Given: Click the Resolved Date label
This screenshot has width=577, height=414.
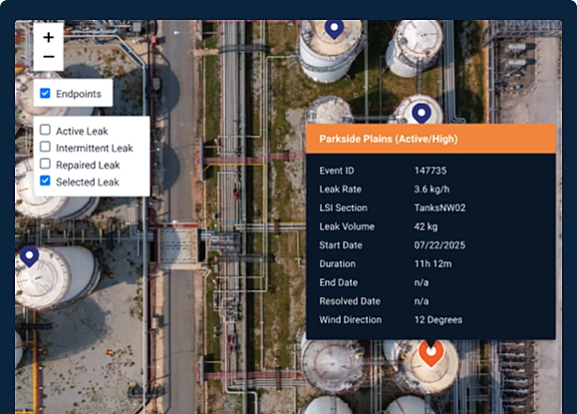Looking at the screenshot, I should [350, 301].
